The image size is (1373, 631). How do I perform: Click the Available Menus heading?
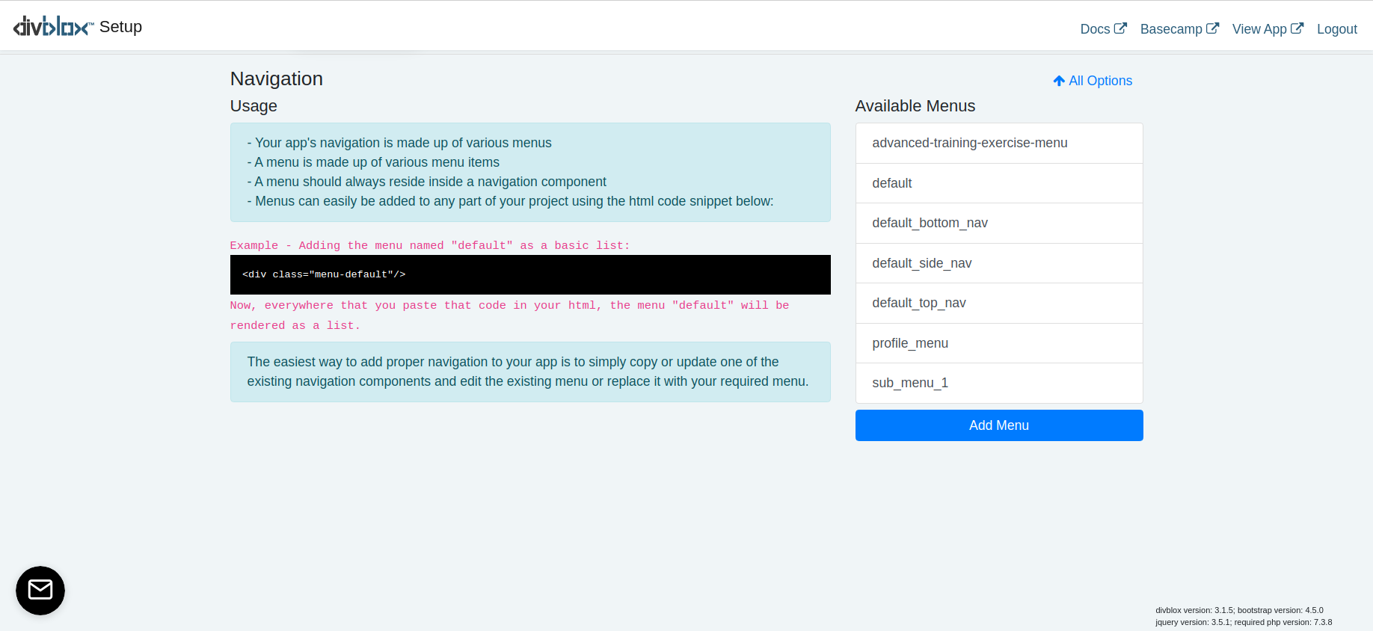pos(915,106)
